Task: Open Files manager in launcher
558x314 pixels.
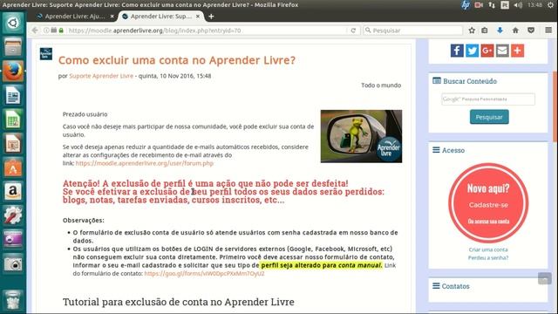Action: pyautogui.click(x=13, y=47)
